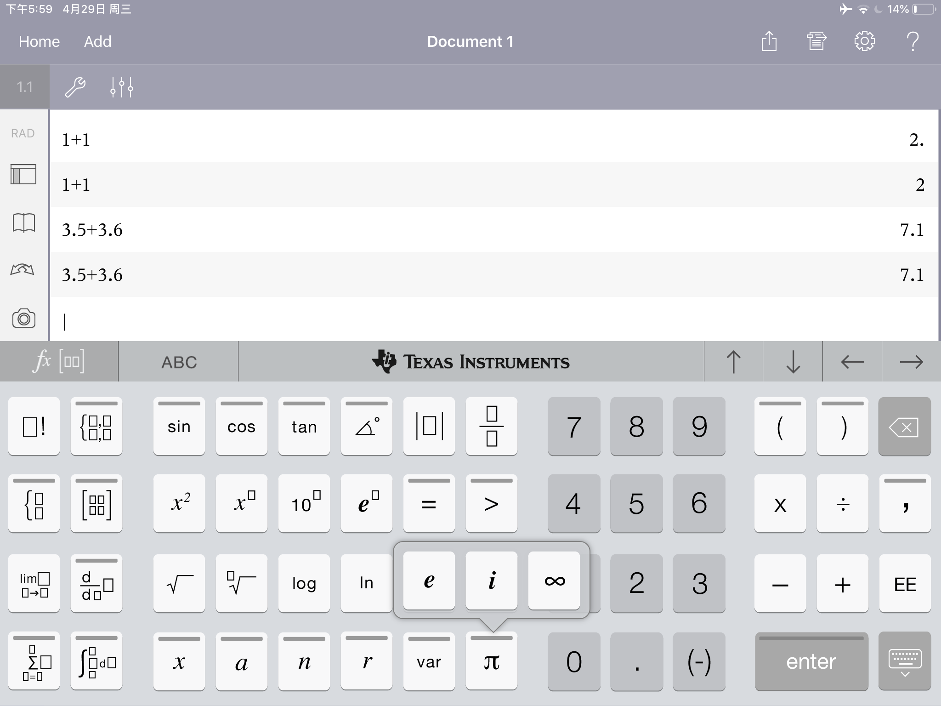The width and height of the screenshot is (941, 706).
Task: Tap the backspace delete key
Action: tap(904, 427)
